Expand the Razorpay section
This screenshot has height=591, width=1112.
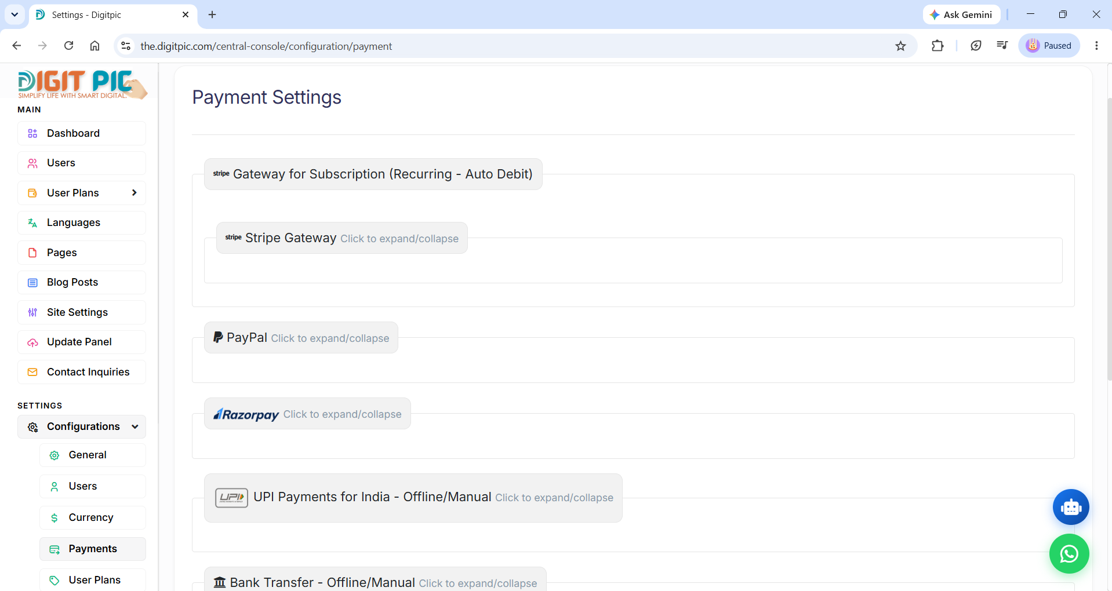point(307,414)
